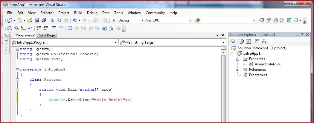Collapse the namespace IntroApp1 outlining block
Screen dimensions: 314x123
[17, 69]
